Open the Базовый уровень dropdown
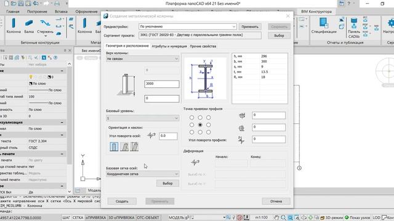Screen dimensions: 394x221 [x=142, y=118]
